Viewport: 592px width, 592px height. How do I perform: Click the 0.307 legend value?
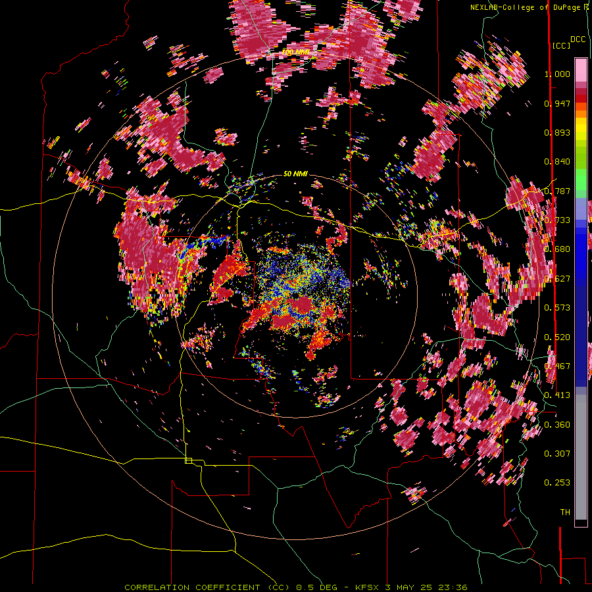(557, 454)
